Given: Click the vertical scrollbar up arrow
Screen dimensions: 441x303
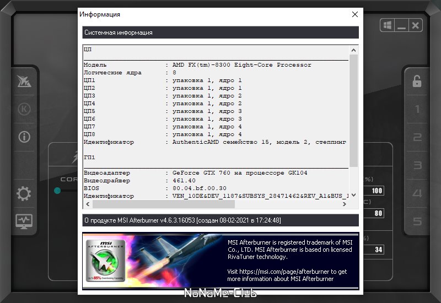Looking at the screenshot, I should click(x=353, y=50).
